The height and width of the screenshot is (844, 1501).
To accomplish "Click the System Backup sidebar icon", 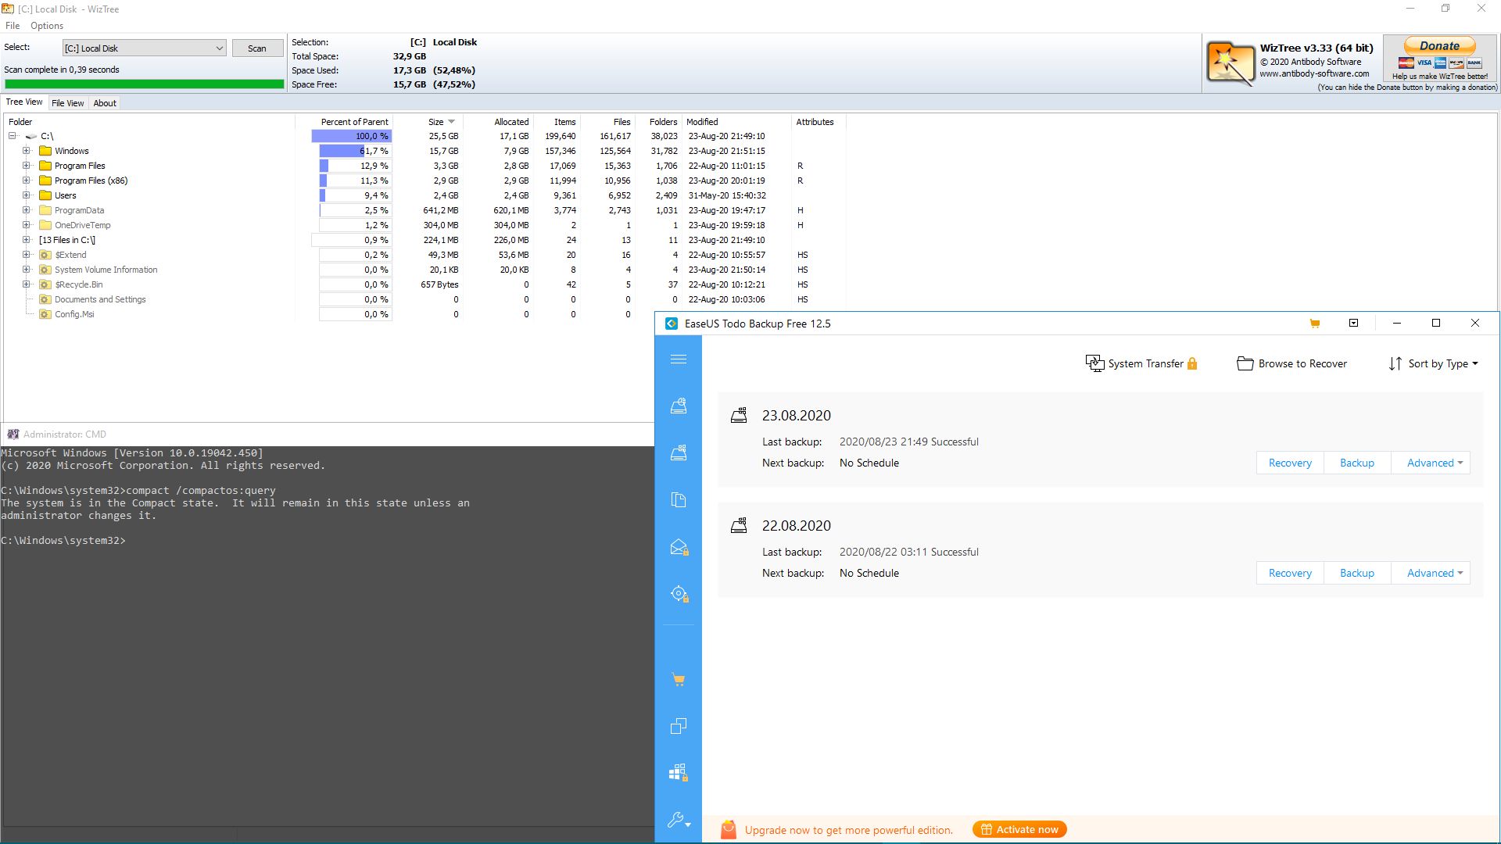I will (x=679, y=452).
